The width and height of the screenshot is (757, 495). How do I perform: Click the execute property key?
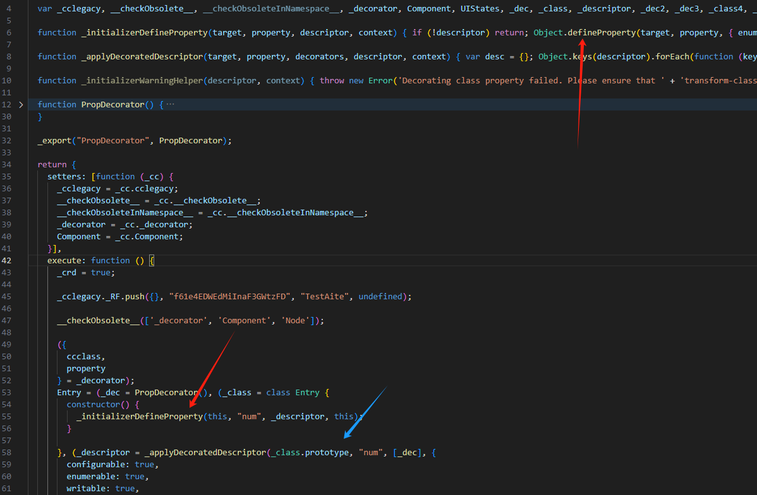64,261
